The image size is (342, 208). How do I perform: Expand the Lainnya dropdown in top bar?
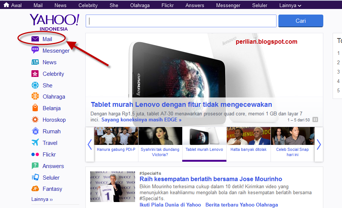(x=290, y=6)
